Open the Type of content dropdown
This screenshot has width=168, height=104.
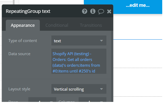point(79,40)
